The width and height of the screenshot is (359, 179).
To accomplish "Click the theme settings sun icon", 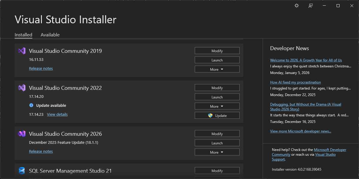I will click(296, 6).
